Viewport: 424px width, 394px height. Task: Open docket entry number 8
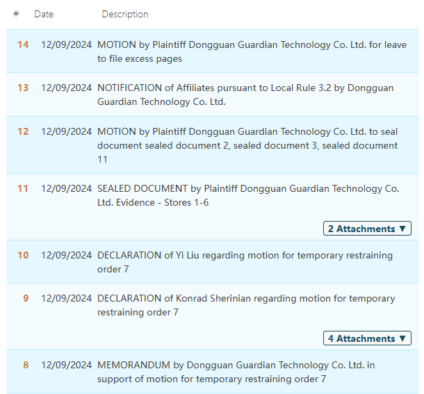[26, 365]
